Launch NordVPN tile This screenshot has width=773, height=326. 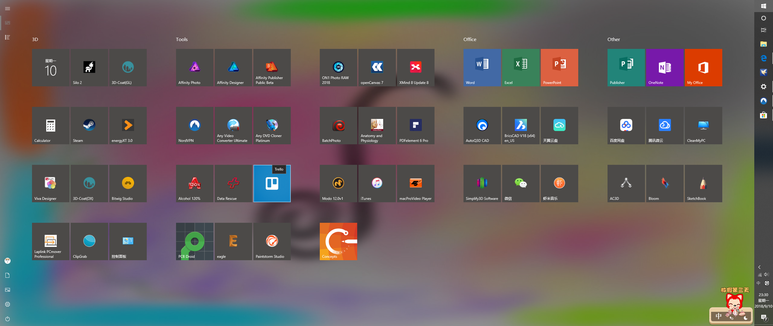194,126
